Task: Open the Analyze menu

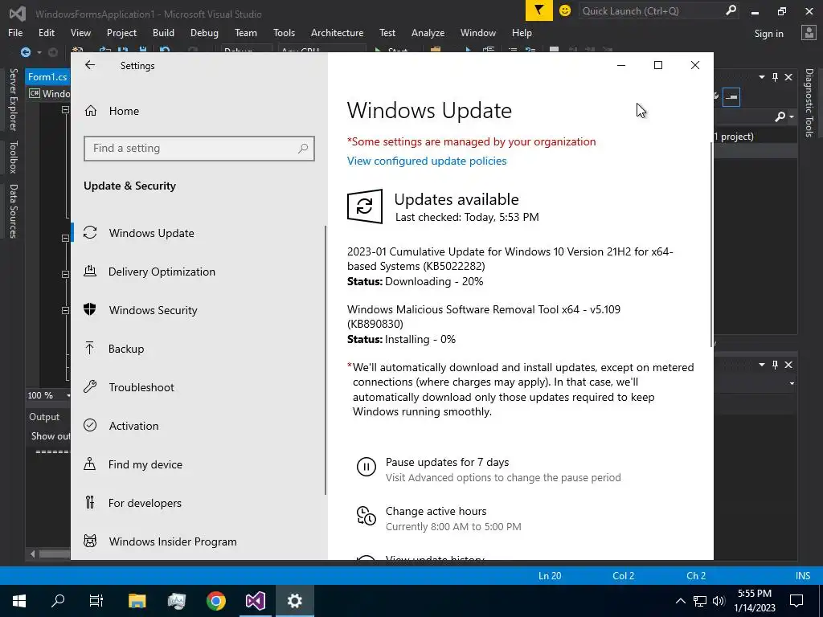Action: click(x=428, y=32)
